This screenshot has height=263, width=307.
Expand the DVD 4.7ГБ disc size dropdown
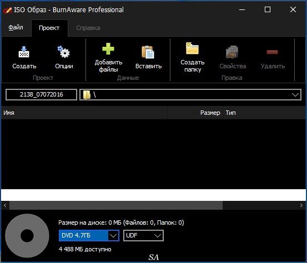[x=113, y=236]
